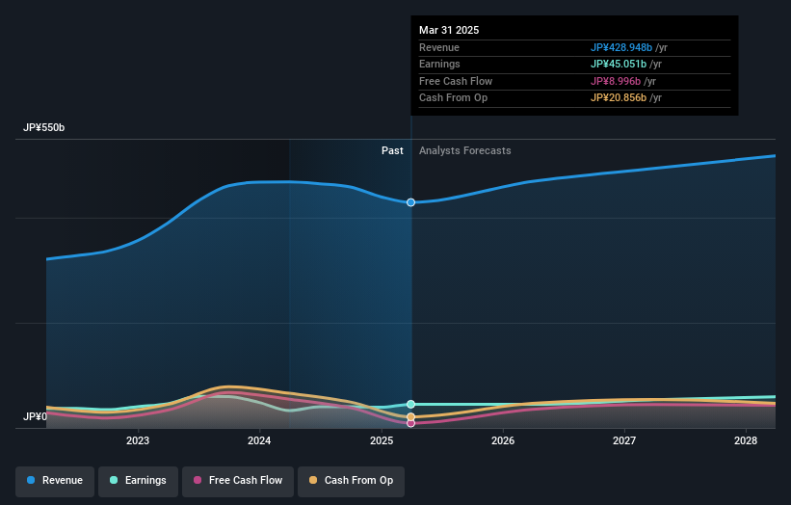The image size is (791, 505).
Task: Click the 2025 x-axis label
Action: click(x=382, y=441)
